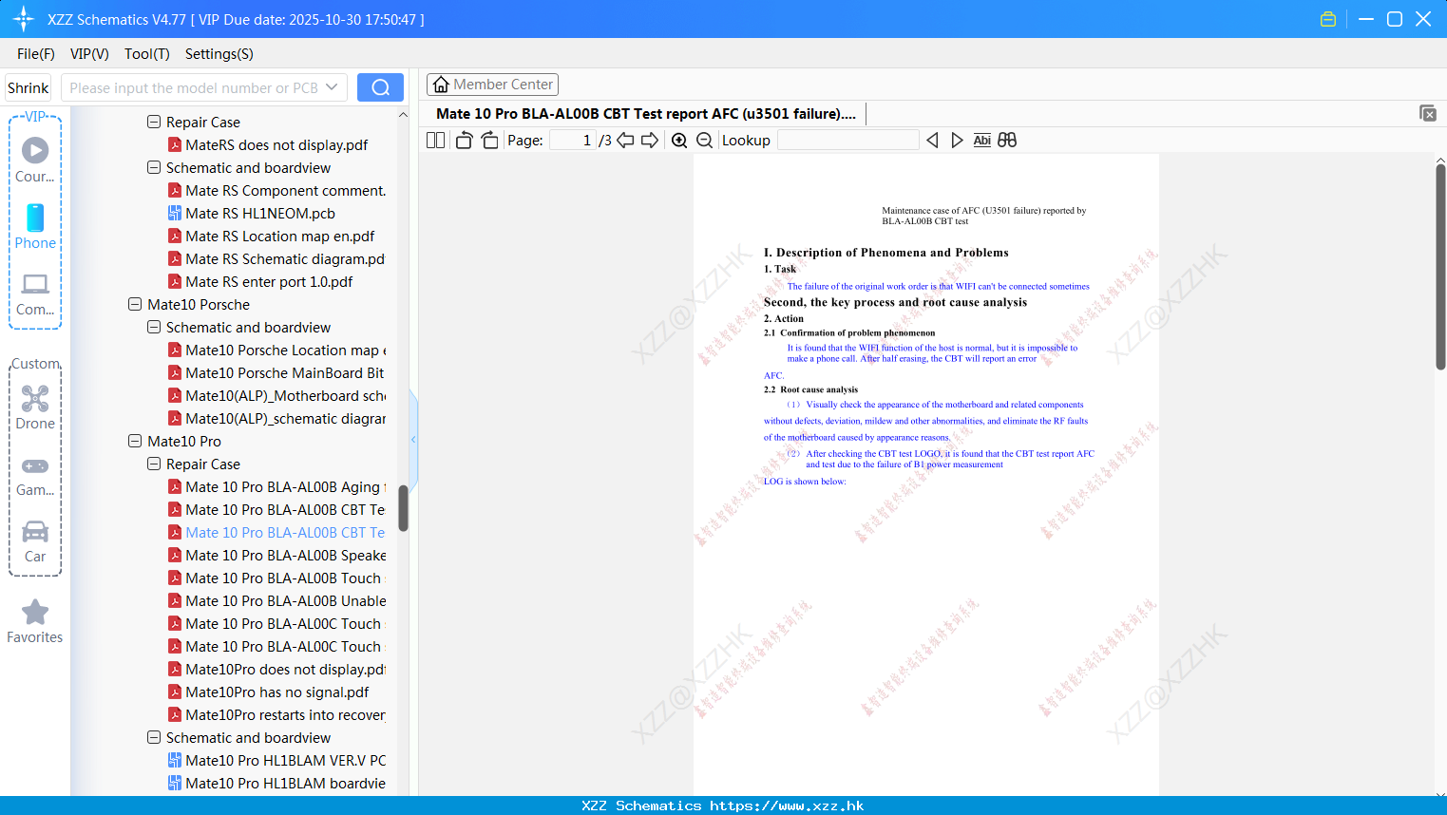Select Game console category in sidebar
The height and width of the screenshot is (815, 1447).
click(x=35, y=476)
